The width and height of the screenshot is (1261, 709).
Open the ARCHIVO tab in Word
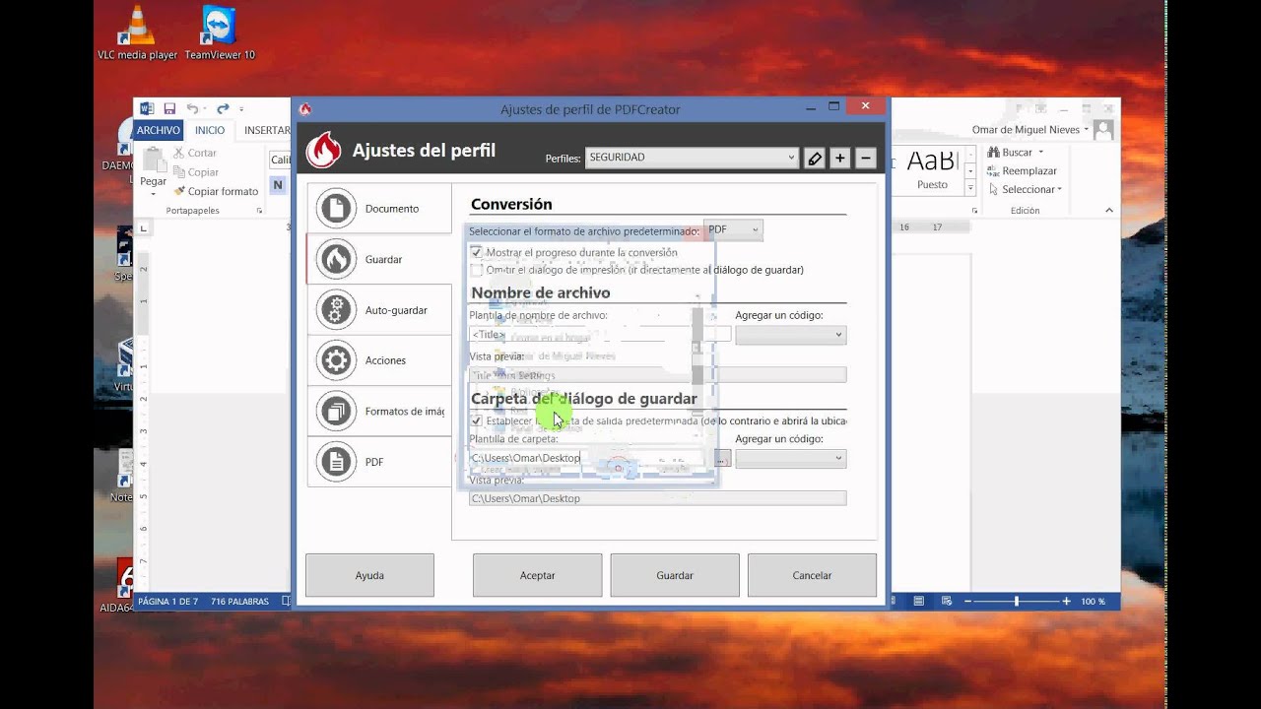click(159, 130)
